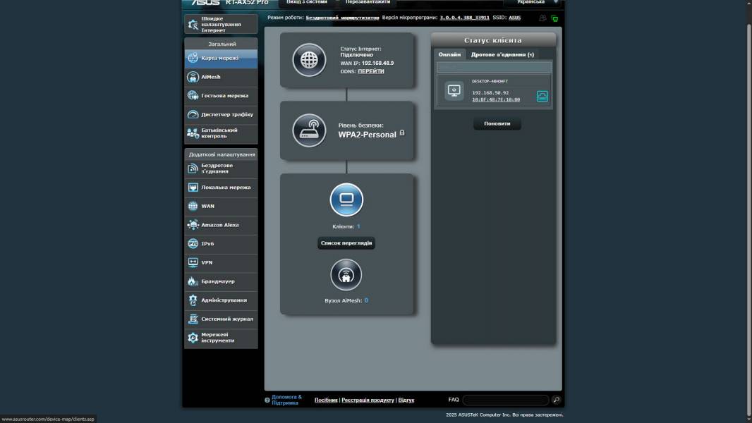Click the DESKTOP client device icon
The height and width of the screenshot is (423, 752).
[x=454, y=91]
